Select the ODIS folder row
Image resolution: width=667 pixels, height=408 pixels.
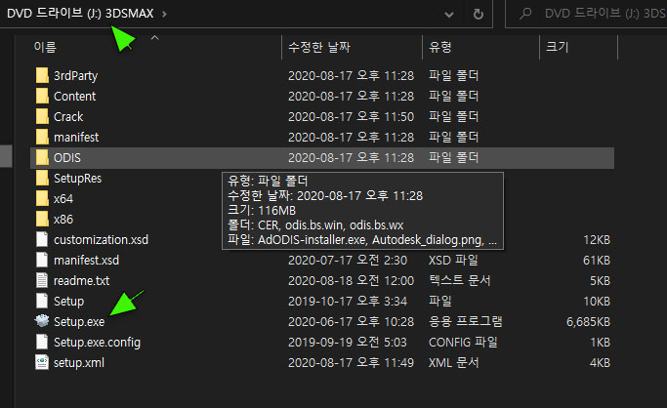pyautogui.click(x=322, y=158)
